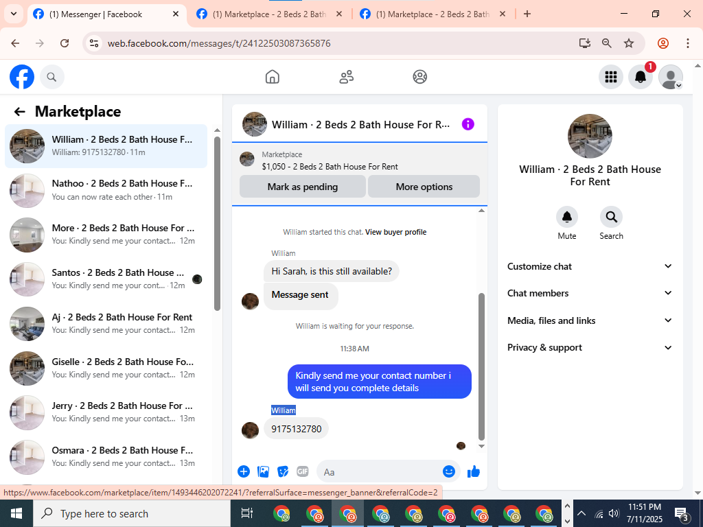The width and height of the screenshot is (703, 527).
Task: Choose a GIF icon in composer
Action: [303, 471]
